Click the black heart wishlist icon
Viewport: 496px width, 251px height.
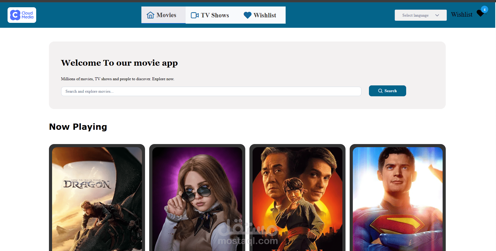[x=480, y=13]
